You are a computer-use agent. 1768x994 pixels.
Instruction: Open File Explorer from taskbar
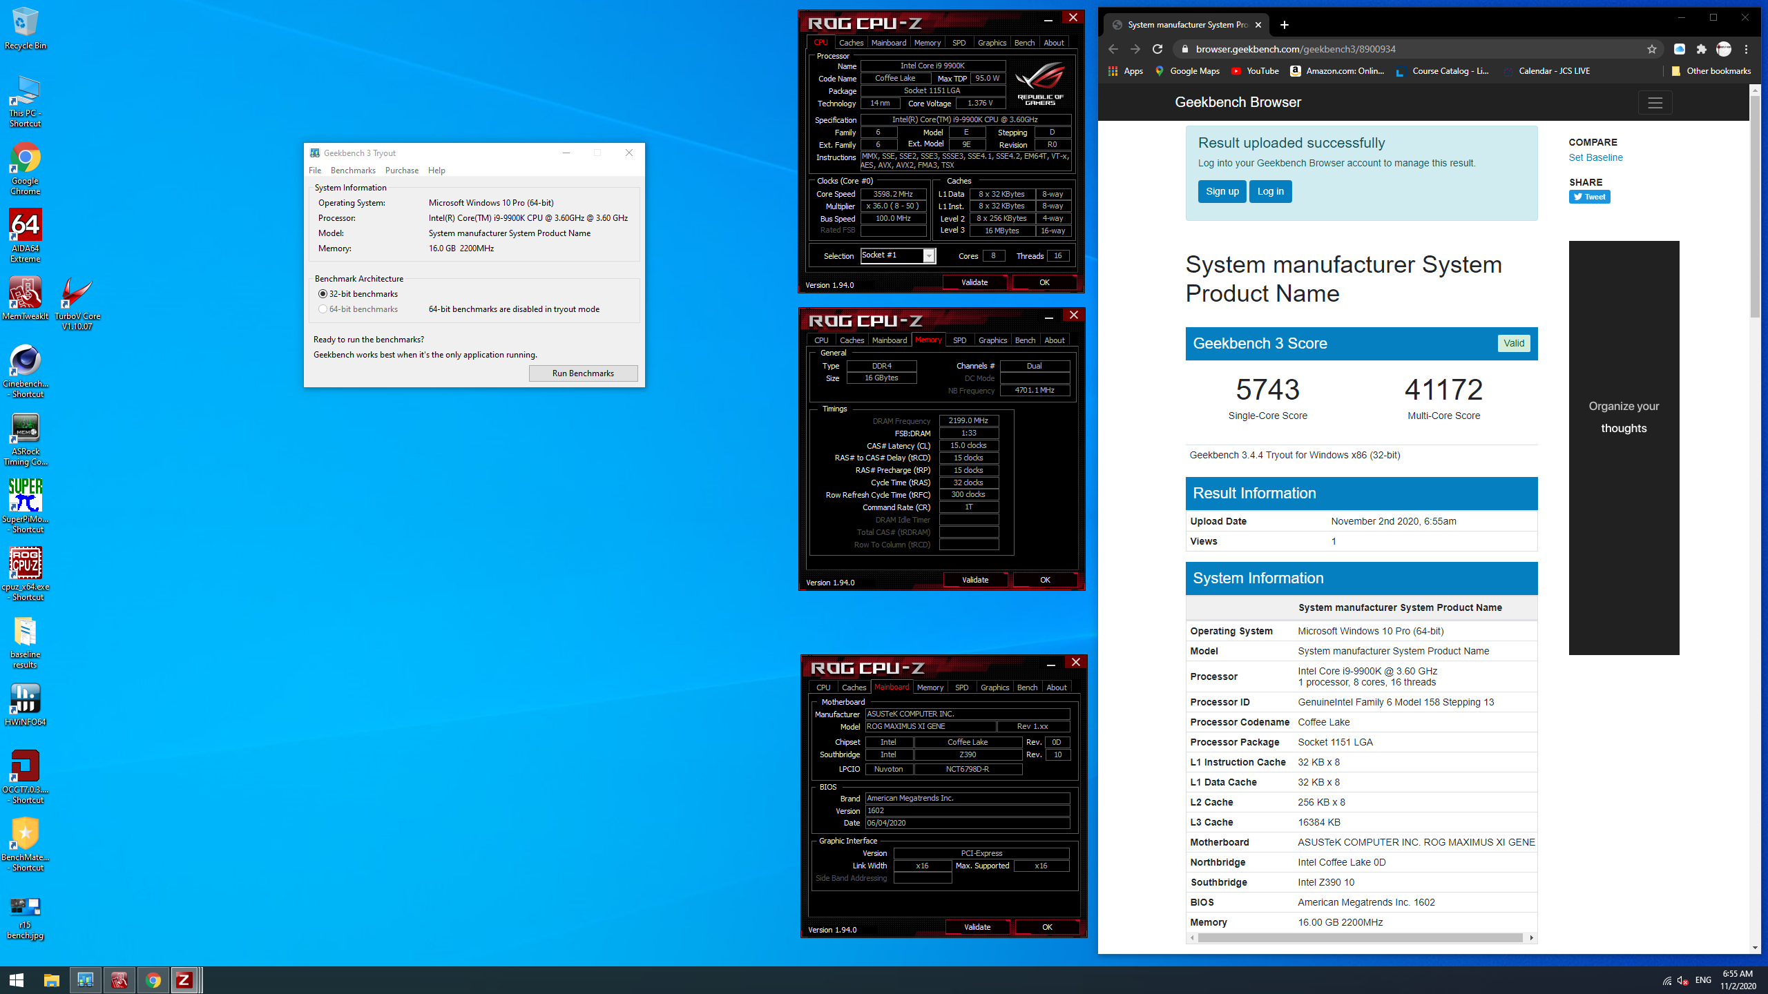[x=52, y=980]
